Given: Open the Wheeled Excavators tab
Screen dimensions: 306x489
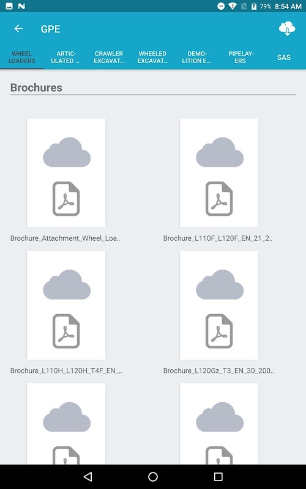Looking at the screenshot, I should click(152, 57).
